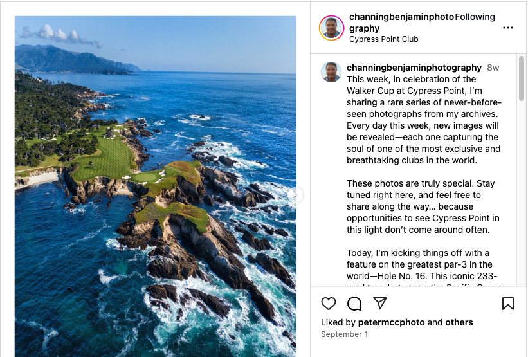Image resolution: width=528 pixels, height=357 pixels.
Task: Open the Cypress Point Club location page
Action: pyautogui.click(x=383, y=39)
